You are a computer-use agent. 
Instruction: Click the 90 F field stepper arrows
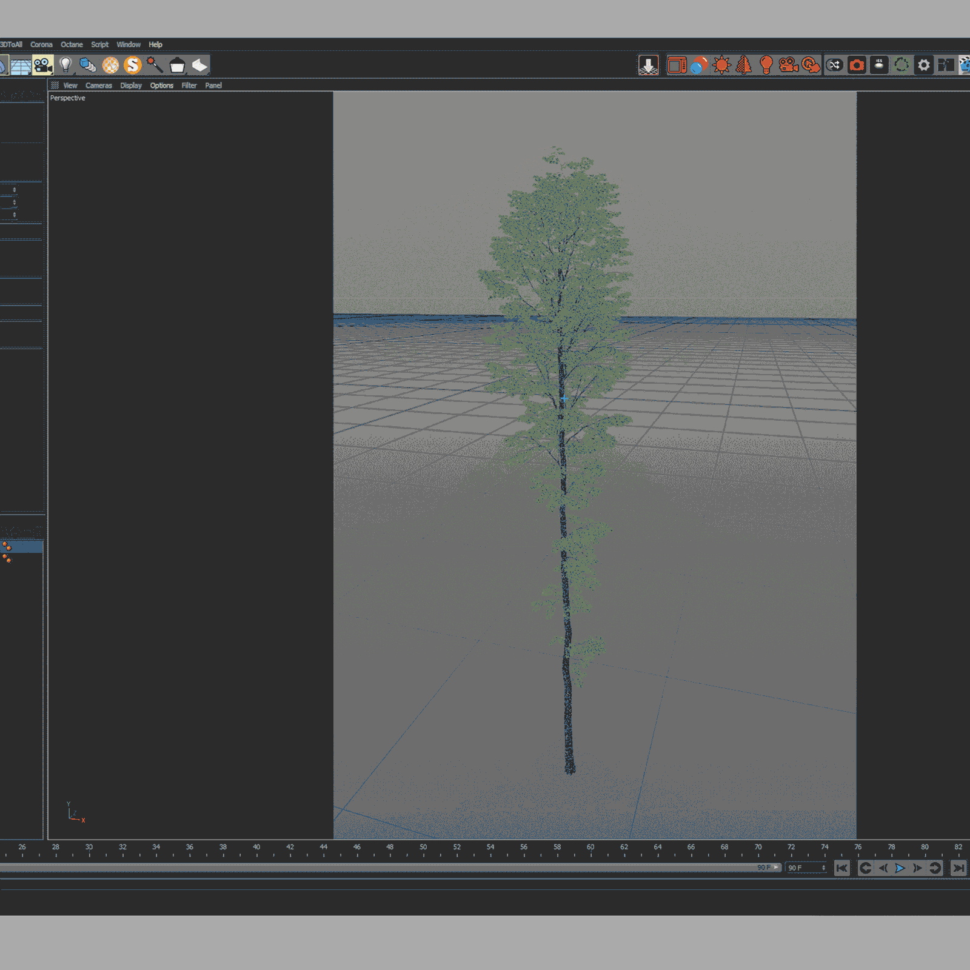pos(823,868)
